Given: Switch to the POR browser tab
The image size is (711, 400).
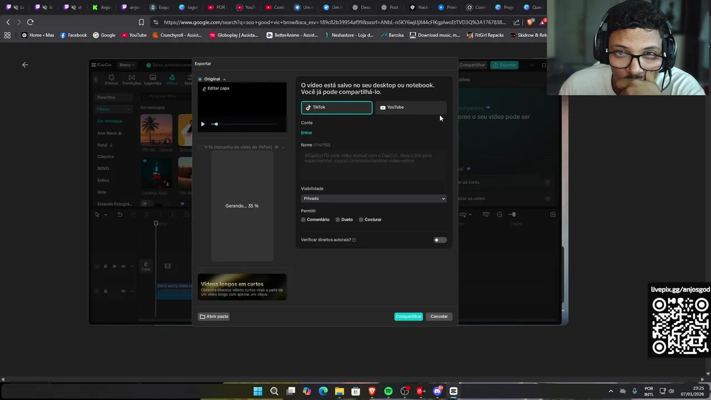Looking at the screenshot, I should (217, 7).
